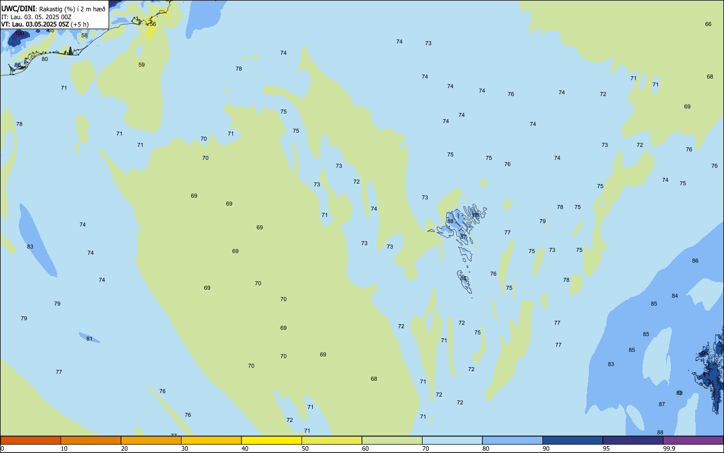Click the 40 tick label on the legend
Screen dimensions: 724x453
[x=245, y=448]
